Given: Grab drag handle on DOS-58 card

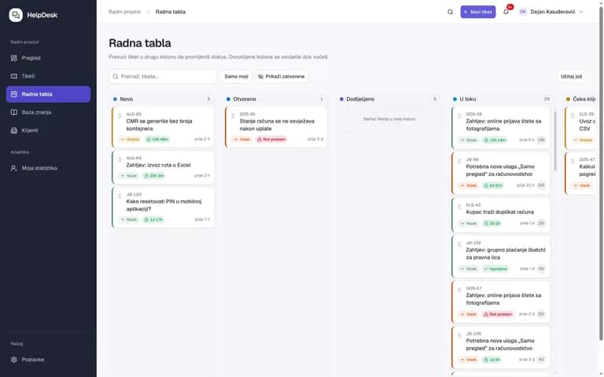Looking at the screenshot, I should tap(459, 115).
